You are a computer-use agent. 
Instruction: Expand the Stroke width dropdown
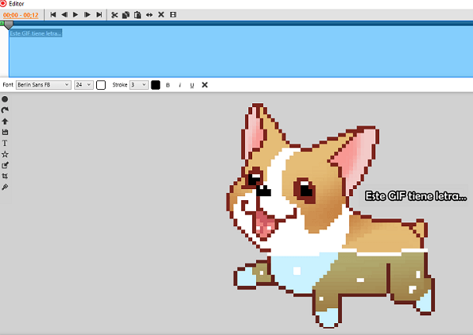coord(139,85)
